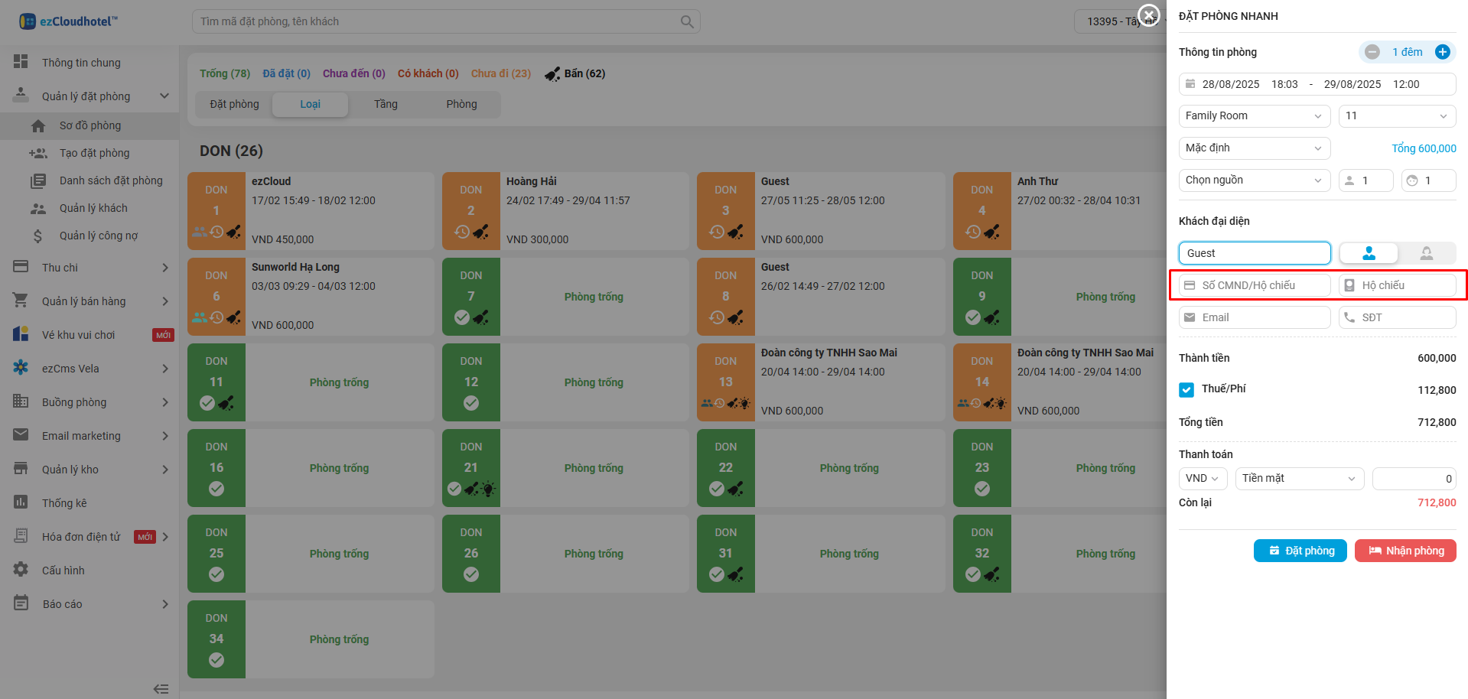Image resolution: width=1468 pixels, height=699 pixels.
Task: Select the second guest type icon
Action: coord(1427,253)
